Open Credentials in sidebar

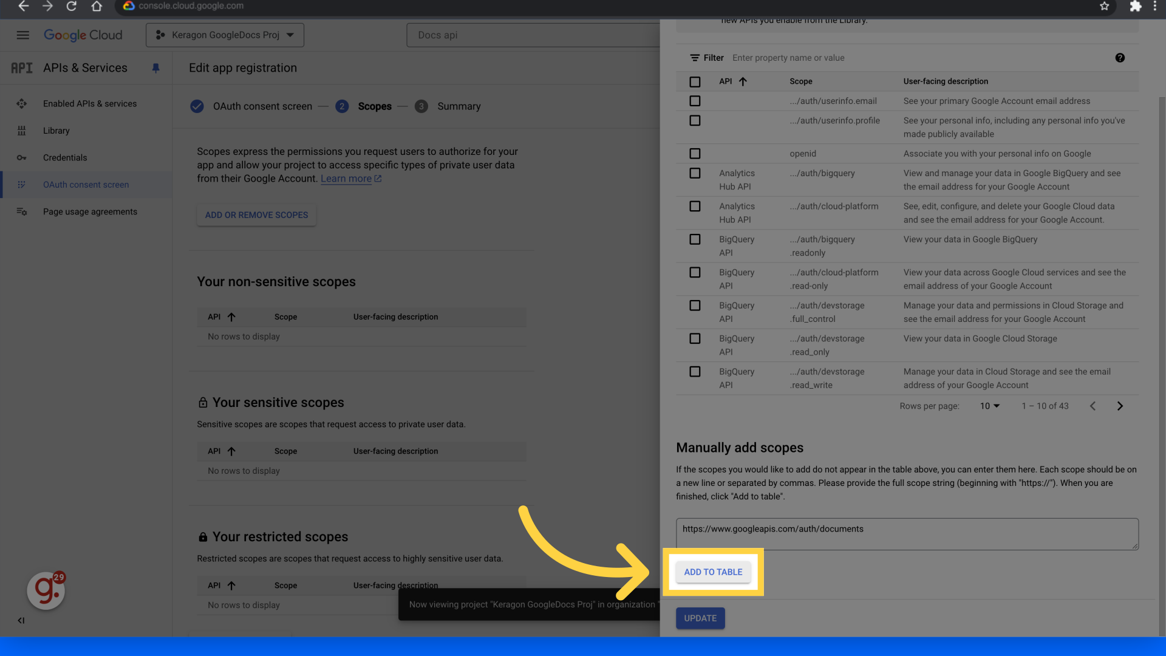65,158
